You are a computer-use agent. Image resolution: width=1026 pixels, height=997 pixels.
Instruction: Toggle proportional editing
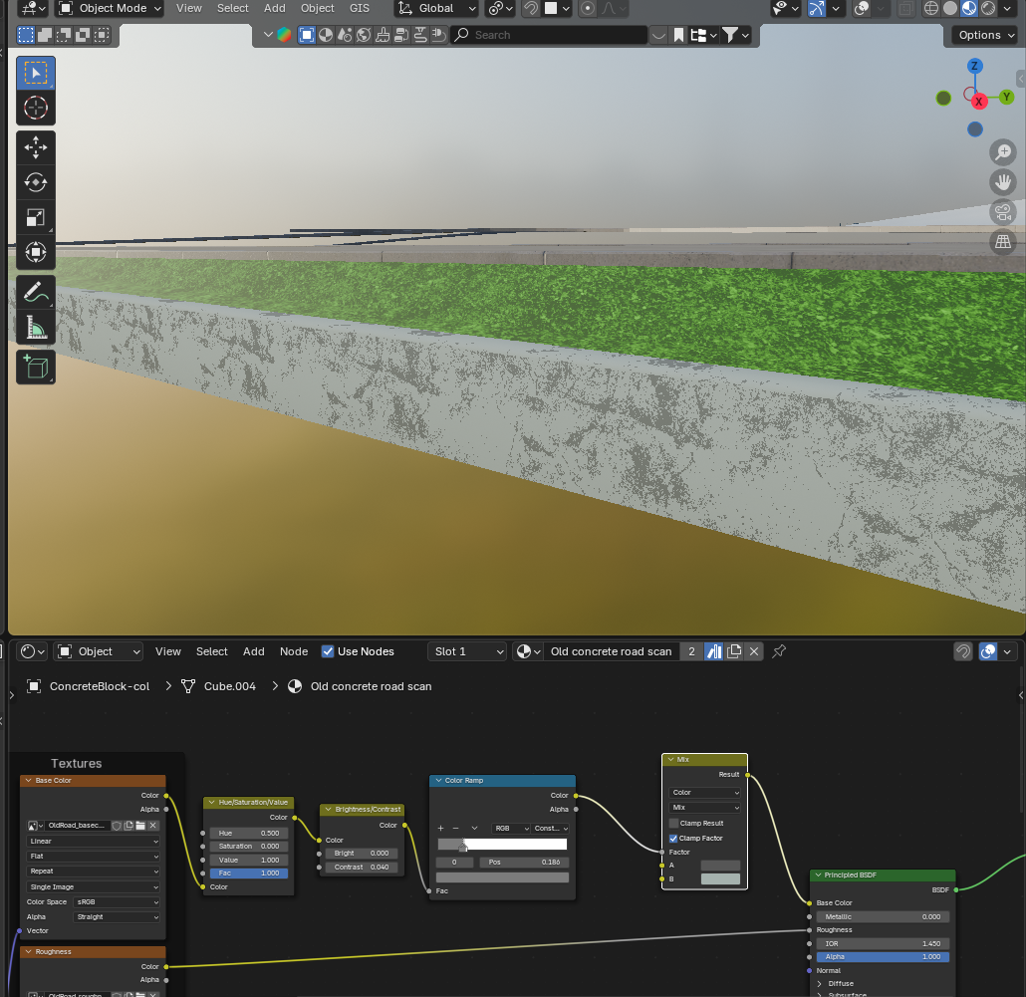click(588, 9)
